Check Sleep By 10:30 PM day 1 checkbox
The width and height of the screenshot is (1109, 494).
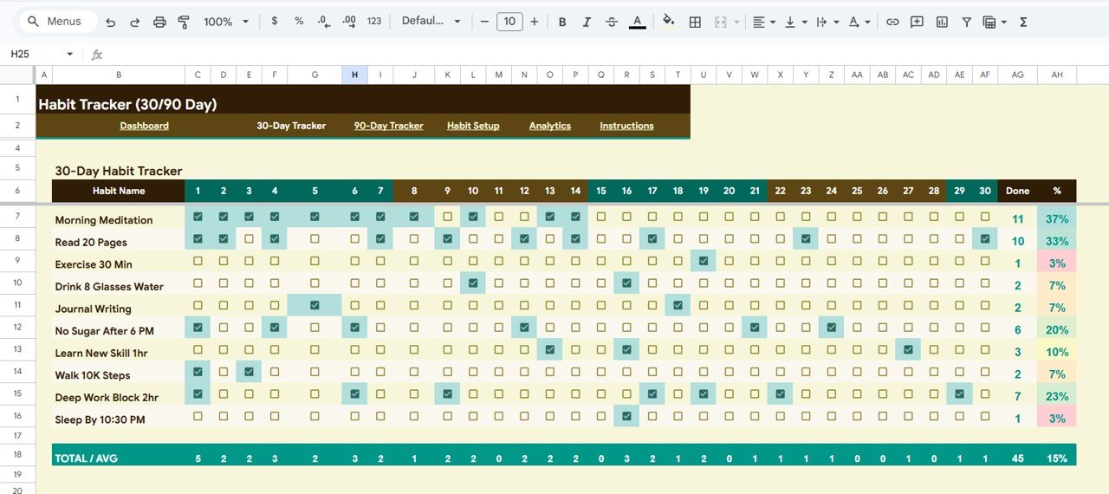coord(198,416)
